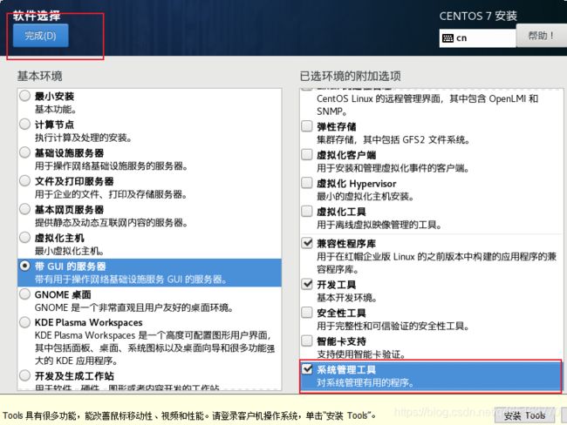Uncheck the 系统管理工具 checkbox
The image size is (567, 425).
pyautogui.click(x=307, y=369)
